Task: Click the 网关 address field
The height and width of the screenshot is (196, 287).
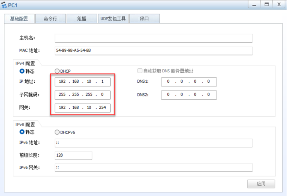Action: pos(82,108)
